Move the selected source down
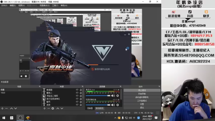This screenshot has height=121, width=215. [x=62, y=108]
